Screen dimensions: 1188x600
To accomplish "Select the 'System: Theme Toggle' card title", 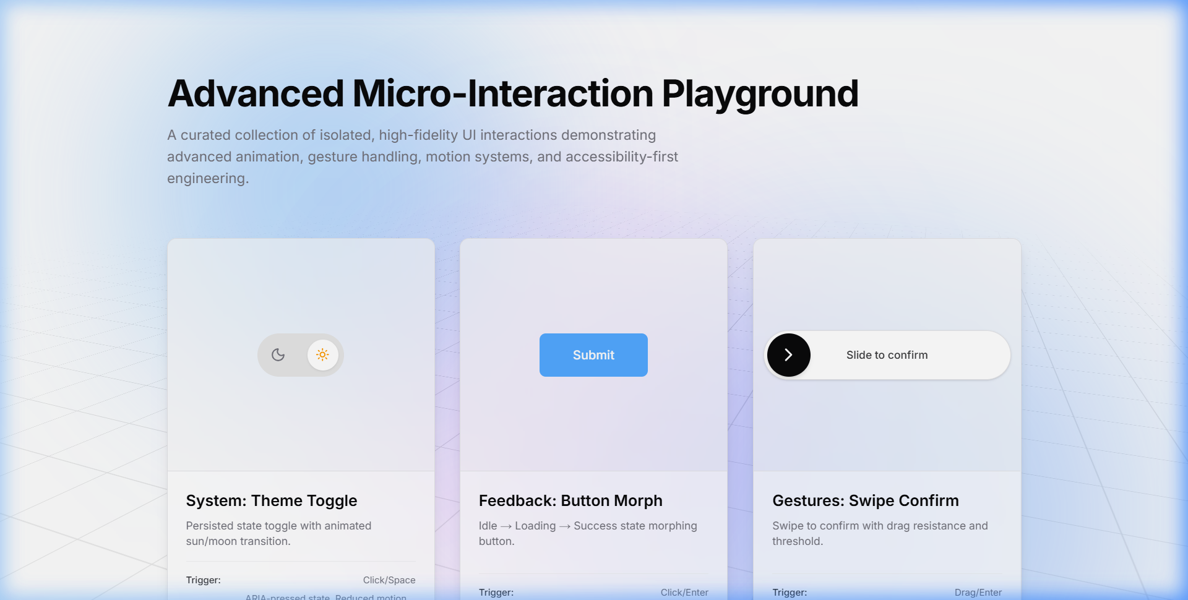I will [272, 500].
